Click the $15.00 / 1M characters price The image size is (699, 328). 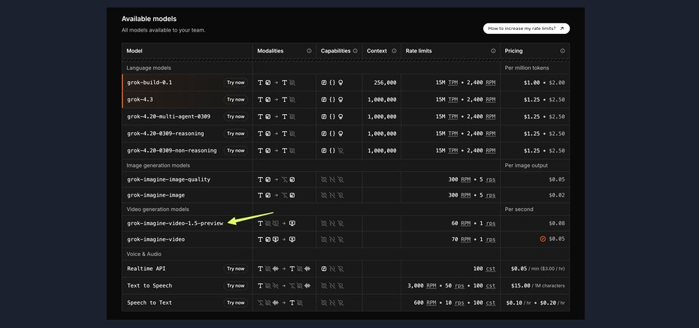538,286
